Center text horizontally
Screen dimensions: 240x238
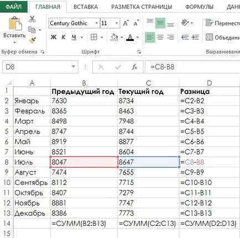pos(160,38)
